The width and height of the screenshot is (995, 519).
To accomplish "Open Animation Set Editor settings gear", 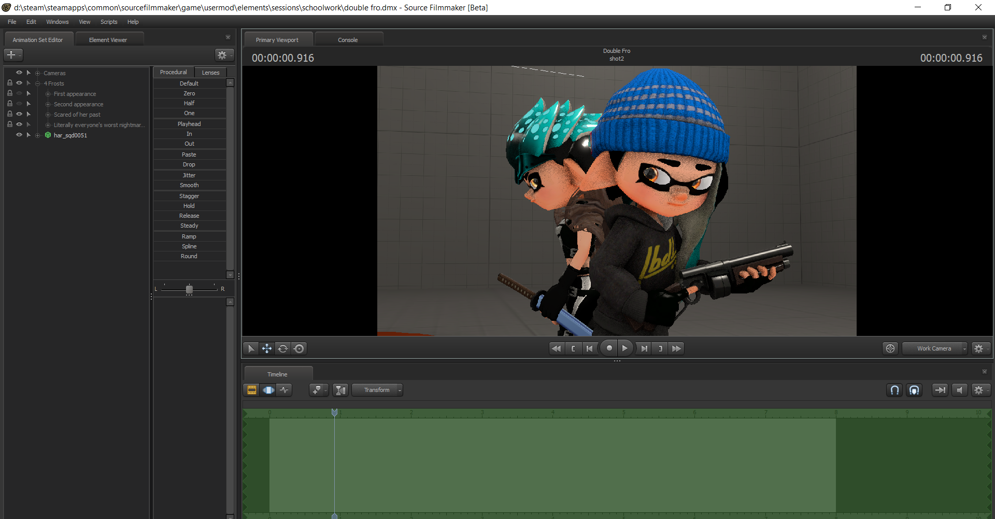I will click(x=224, y=55).
